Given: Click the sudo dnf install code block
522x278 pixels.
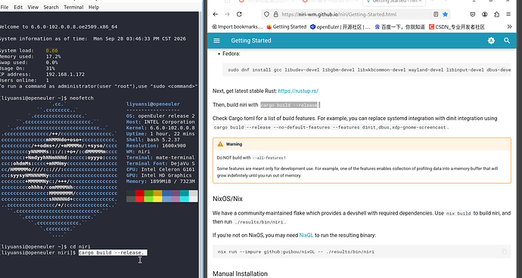Looking at the screenshot, I should click(366, 69).
